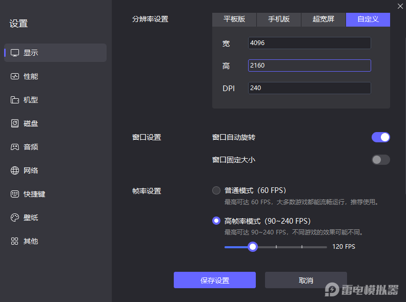Click the FPS slider handle

tap(252, 247)
